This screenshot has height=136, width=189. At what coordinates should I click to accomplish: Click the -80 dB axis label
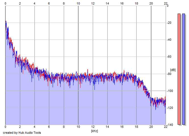(169, 74)
